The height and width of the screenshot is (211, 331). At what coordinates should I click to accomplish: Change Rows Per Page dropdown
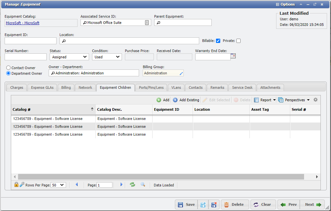click(x=59, y=185)
